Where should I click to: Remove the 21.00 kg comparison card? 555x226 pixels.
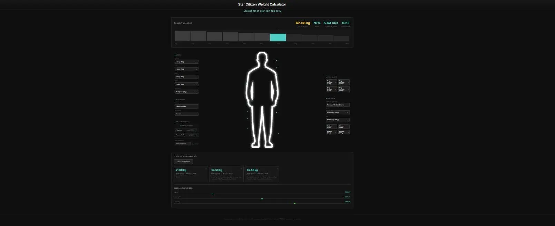(x=206, y=169)
